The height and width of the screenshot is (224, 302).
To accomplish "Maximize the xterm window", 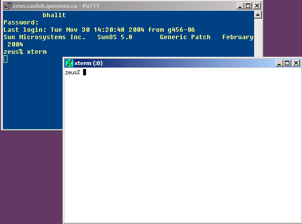I will coord(287,63).
